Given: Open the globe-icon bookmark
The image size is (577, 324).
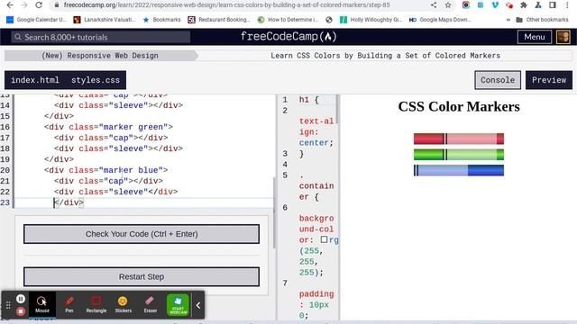Looking at the screenshot, I should coord(329,20).
